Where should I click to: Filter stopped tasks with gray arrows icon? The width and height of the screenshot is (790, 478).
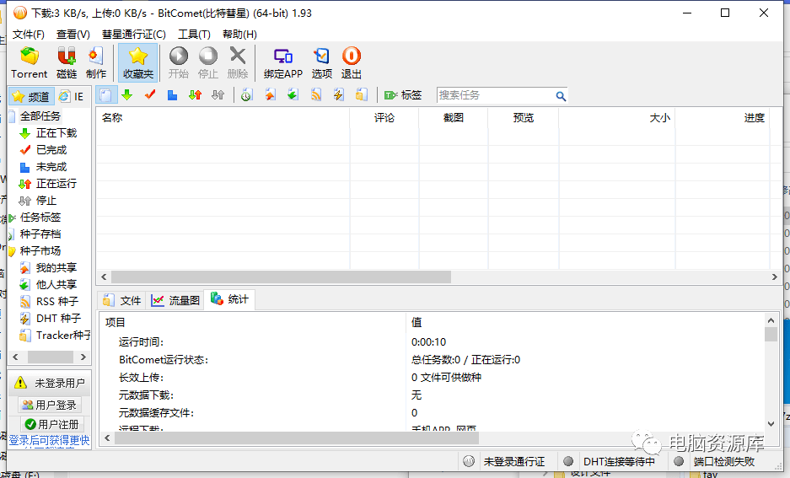point(218,94)
